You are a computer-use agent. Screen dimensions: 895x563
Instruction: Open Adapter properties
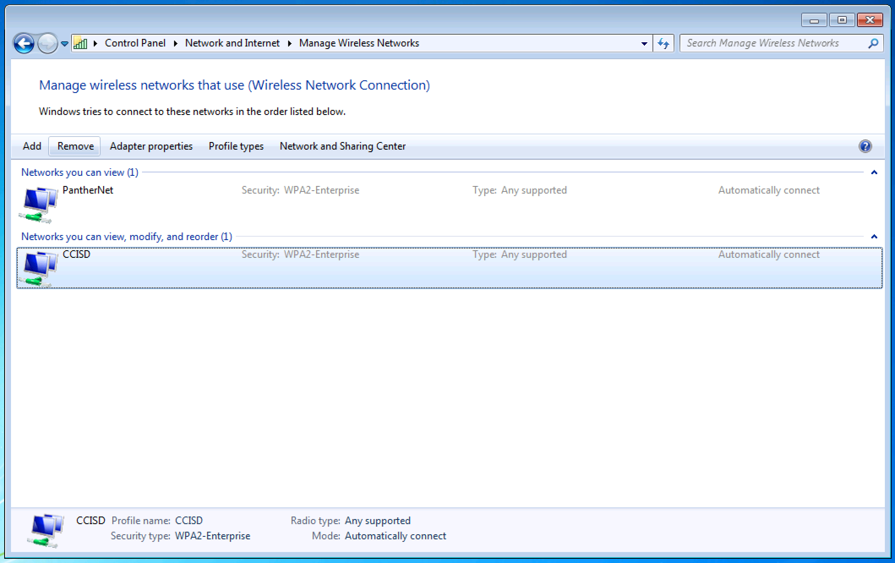[x=151, y=146]
